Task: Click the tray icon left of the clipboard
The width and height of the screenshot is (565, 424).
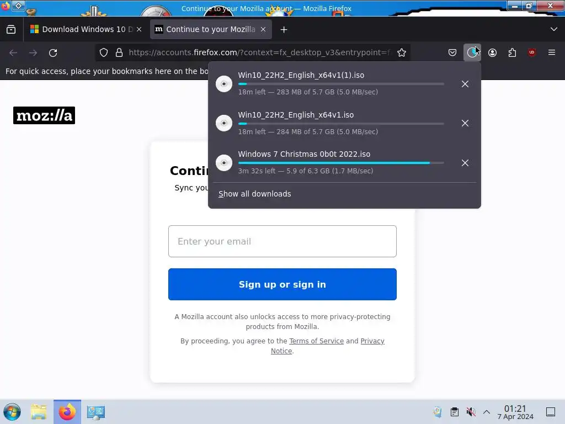Action: pyautogui.click(x=438, y=412)
